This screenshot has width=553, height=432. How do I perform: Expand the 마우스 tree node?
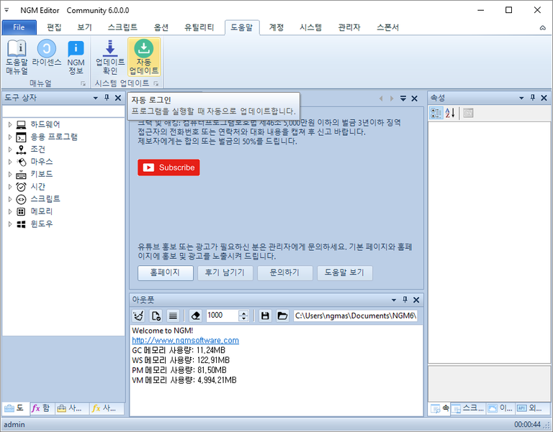10,162
